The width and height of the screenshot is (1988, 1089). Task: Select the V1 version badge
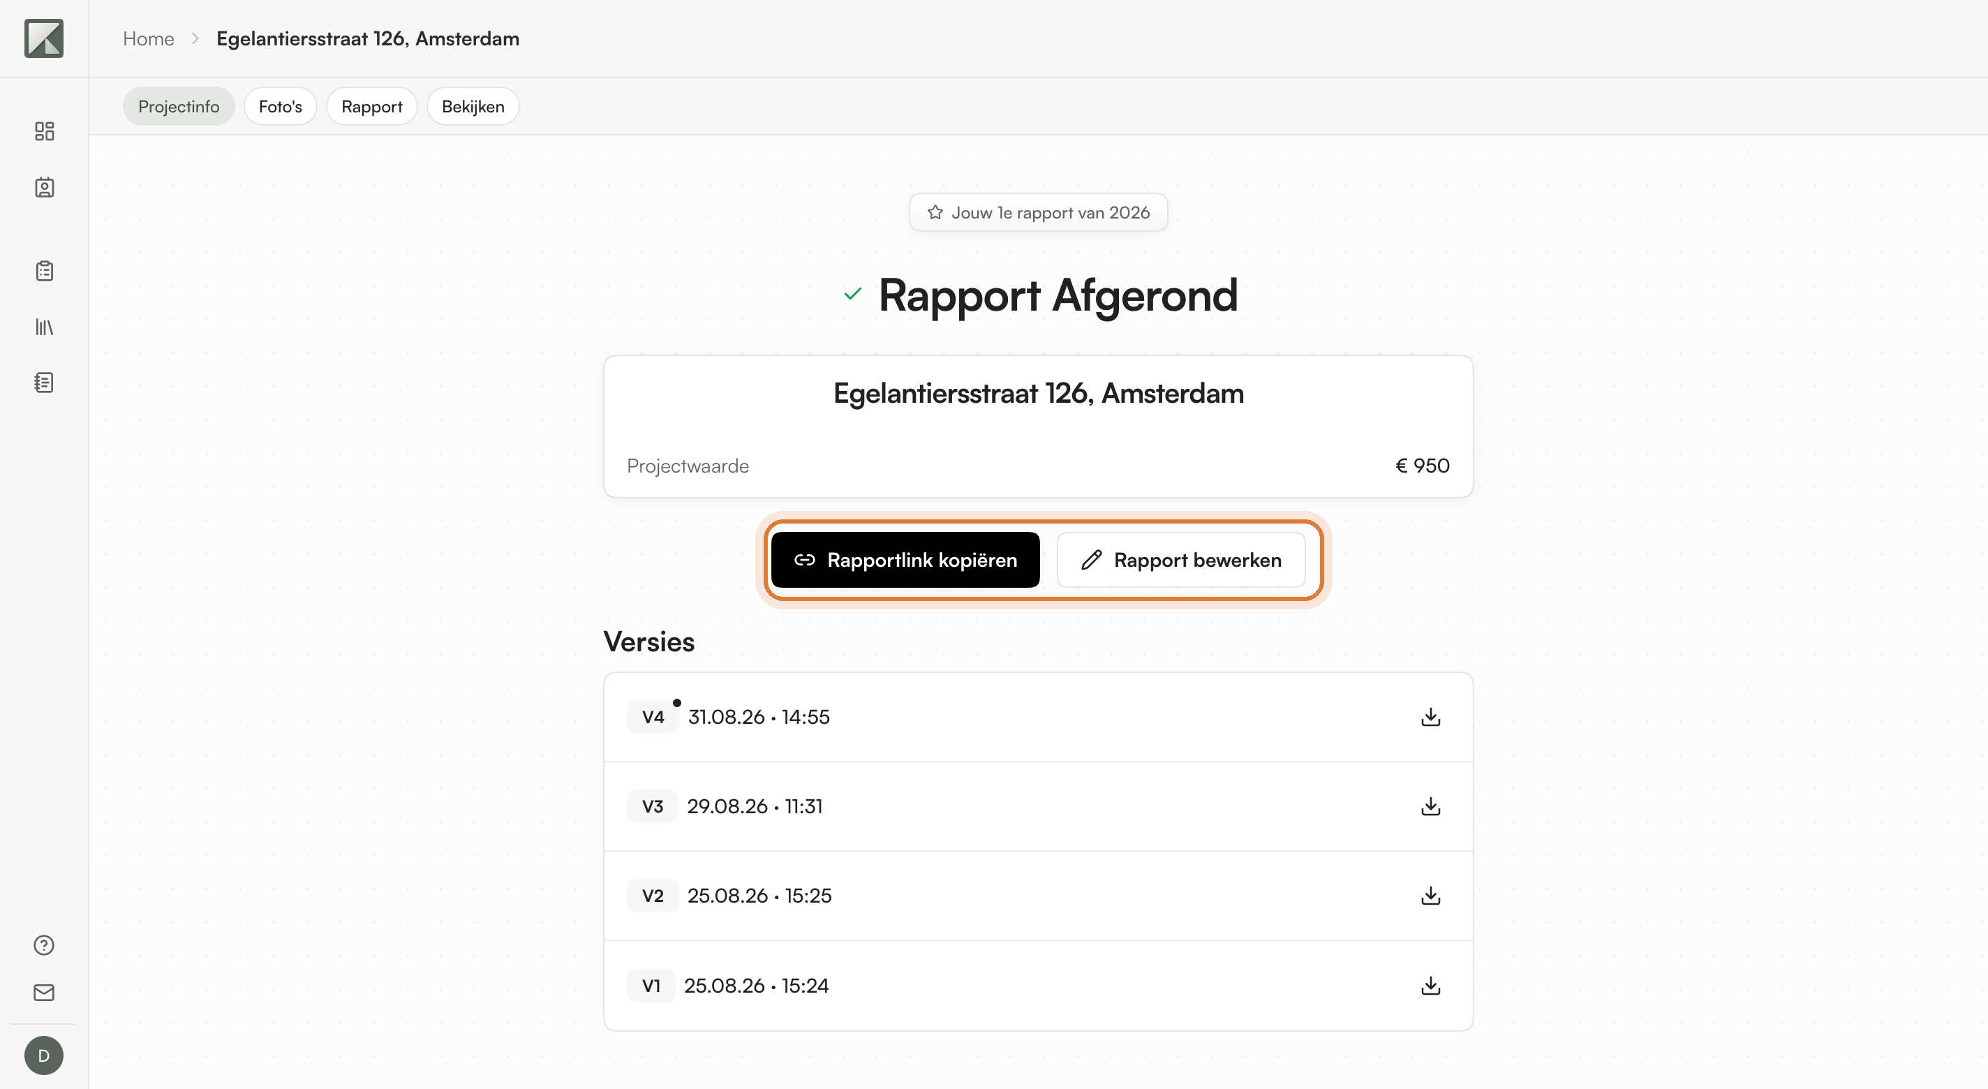tap(651, 986)
